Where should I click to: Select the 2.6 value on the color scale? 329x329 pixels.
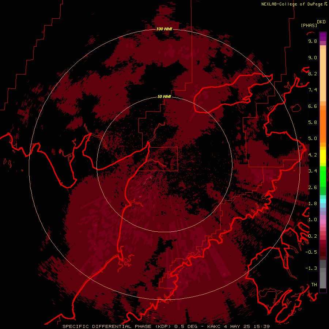point(313,187)
